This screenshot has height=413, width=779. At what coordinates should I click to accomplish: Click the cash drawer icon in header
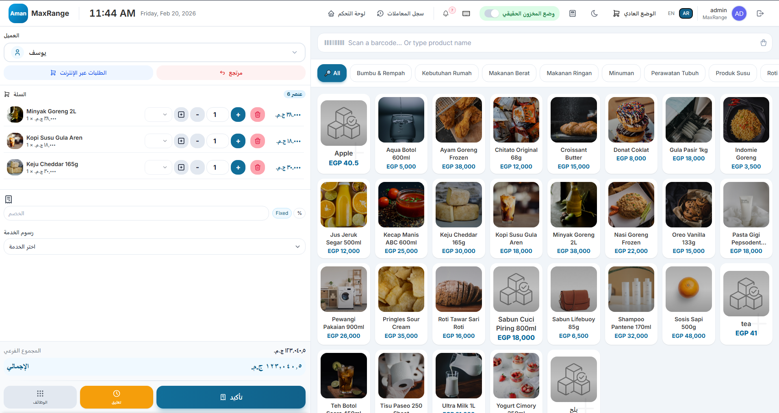point(466,13)
